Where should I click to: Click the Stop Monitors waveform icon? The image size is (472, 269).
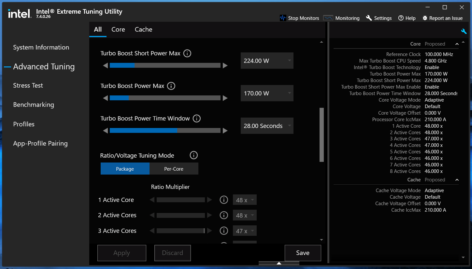click(x=283, y=18)
